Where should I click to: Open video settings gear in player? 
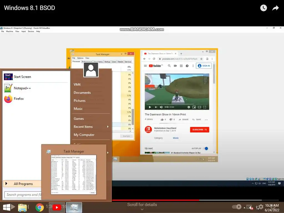point(189,107)
